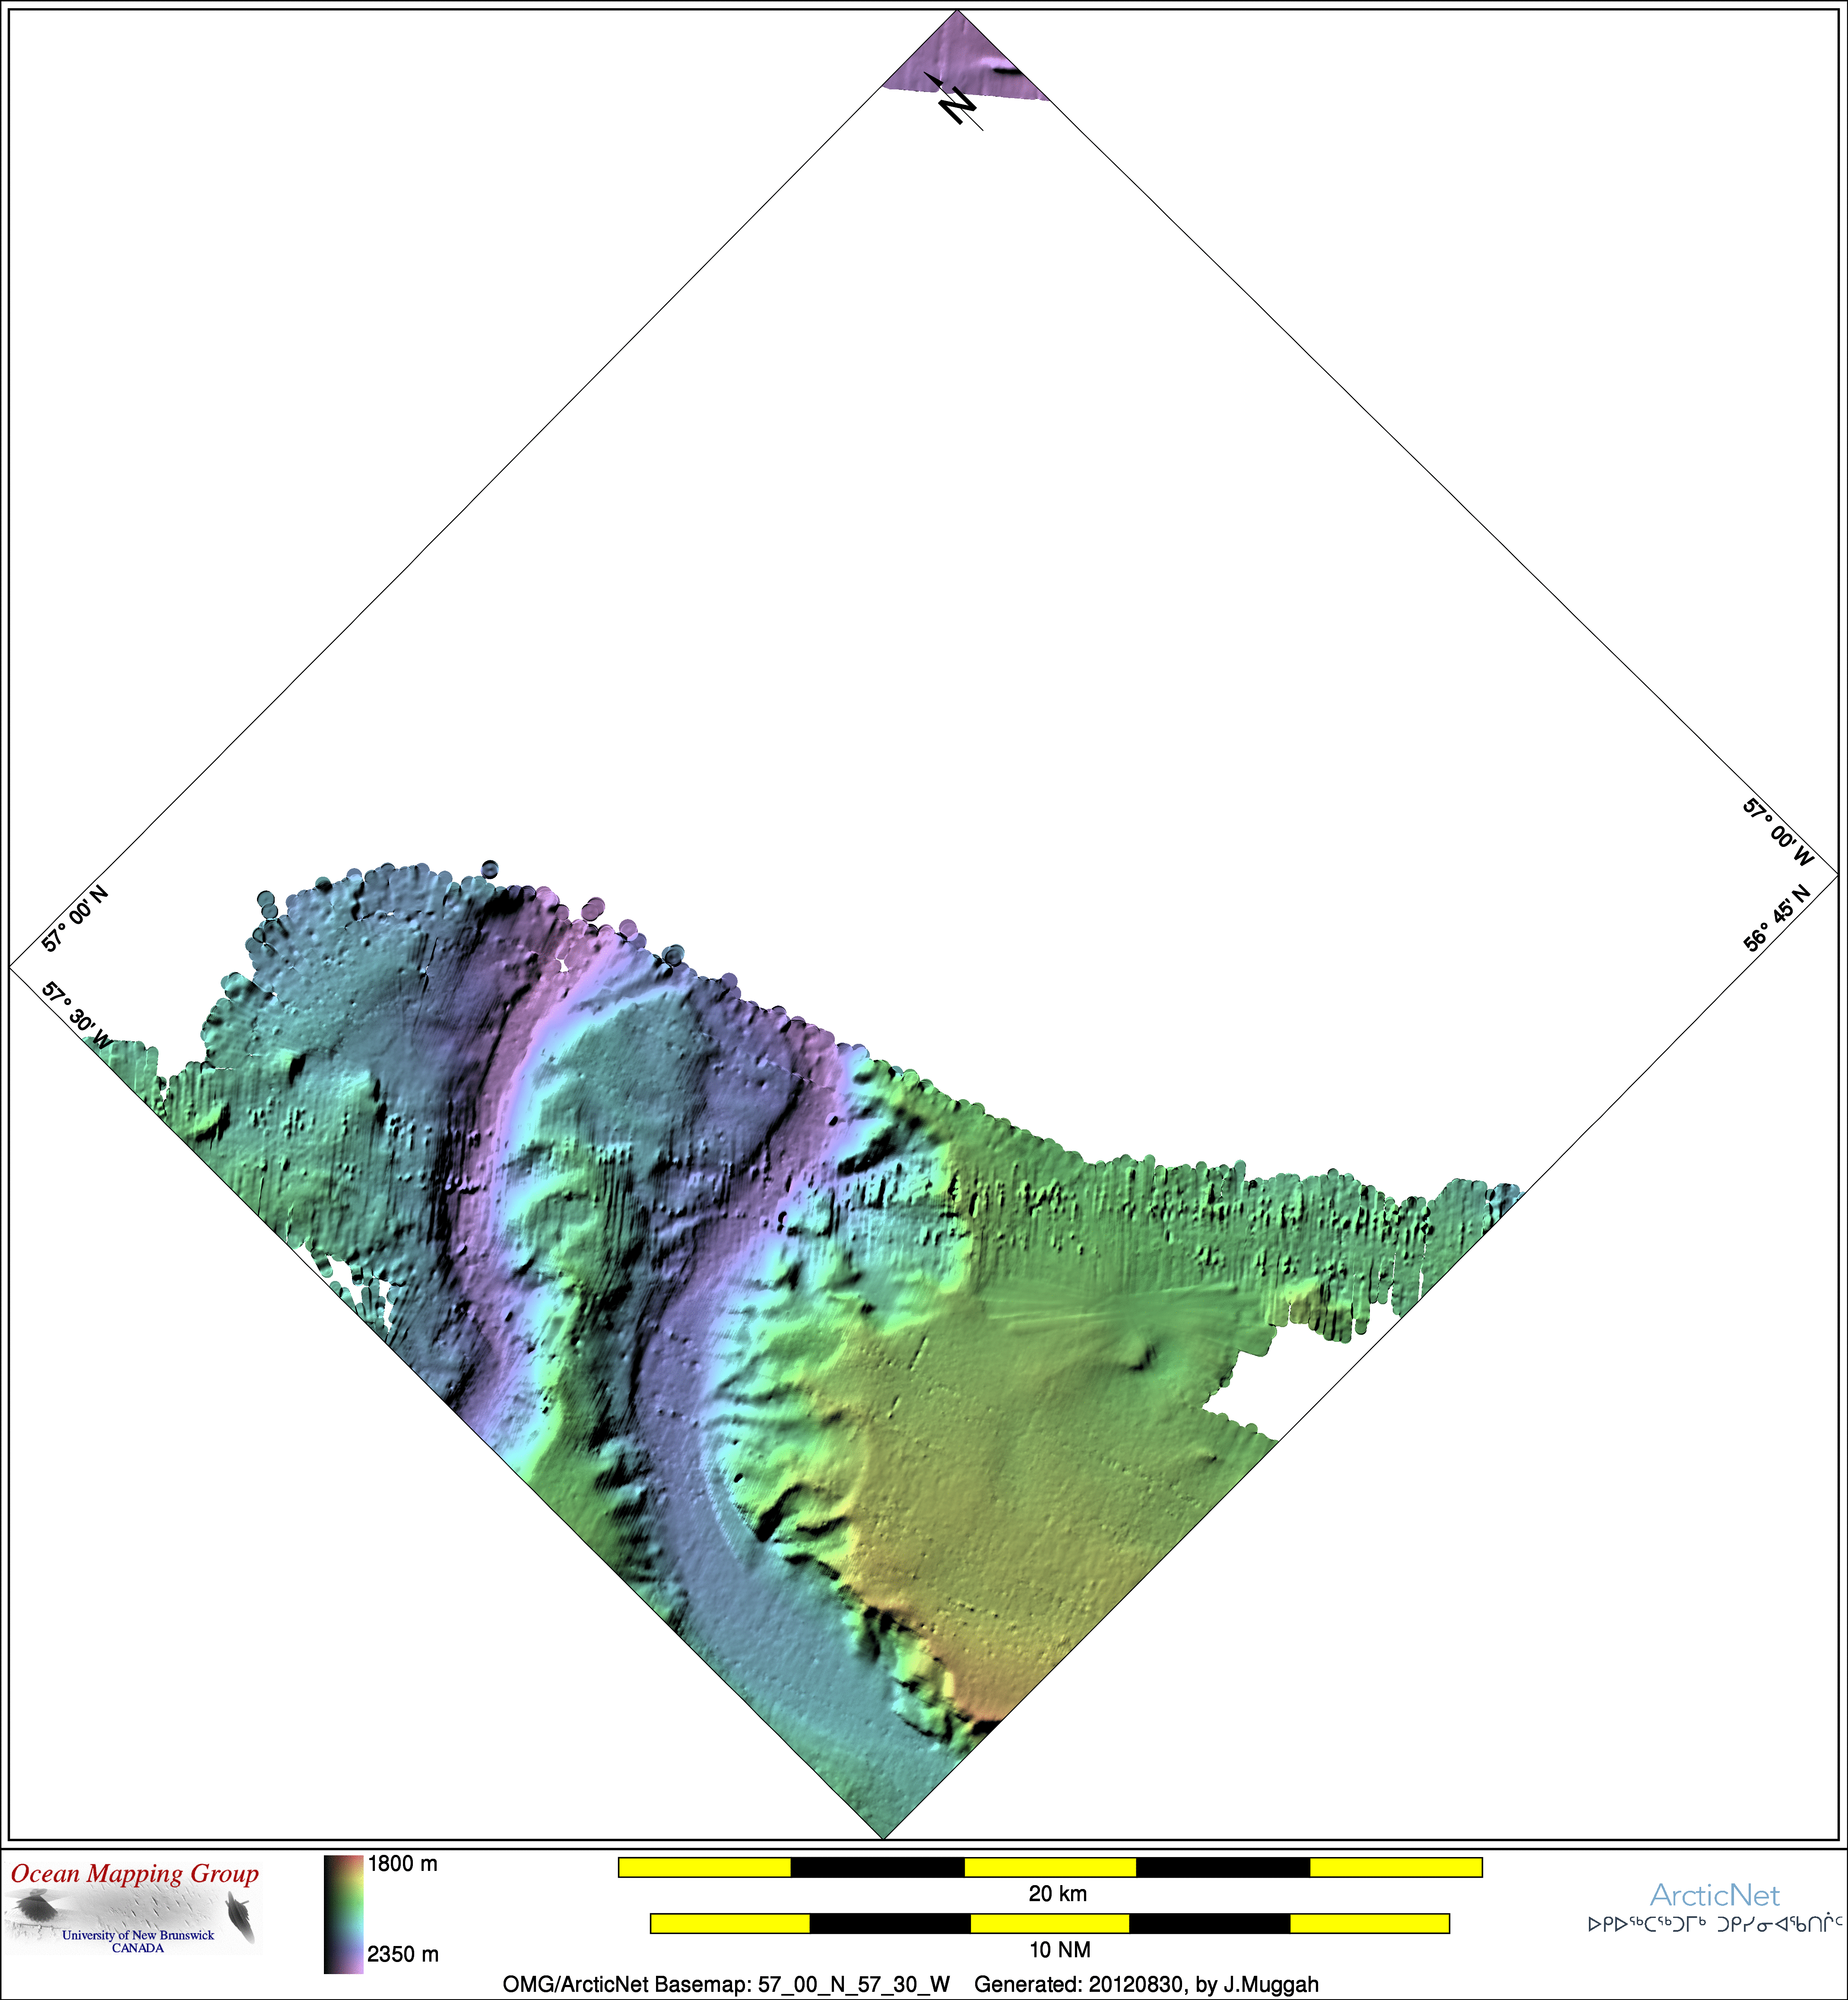Click the OMG/ArcticNet Basemap title text

(726, 1984)
